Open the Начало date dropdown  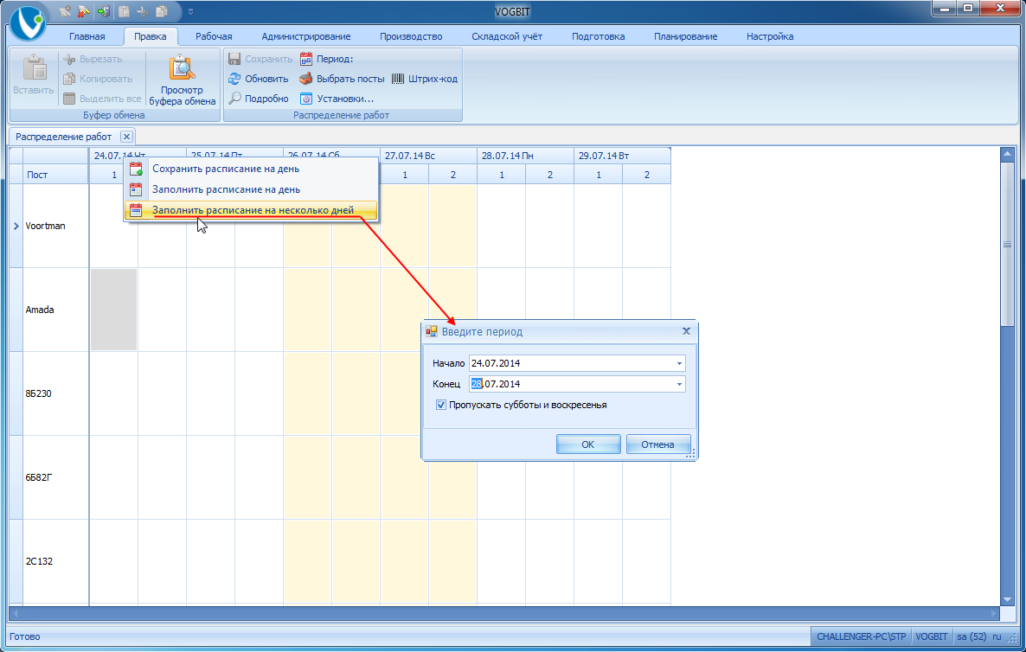point(679,363)
